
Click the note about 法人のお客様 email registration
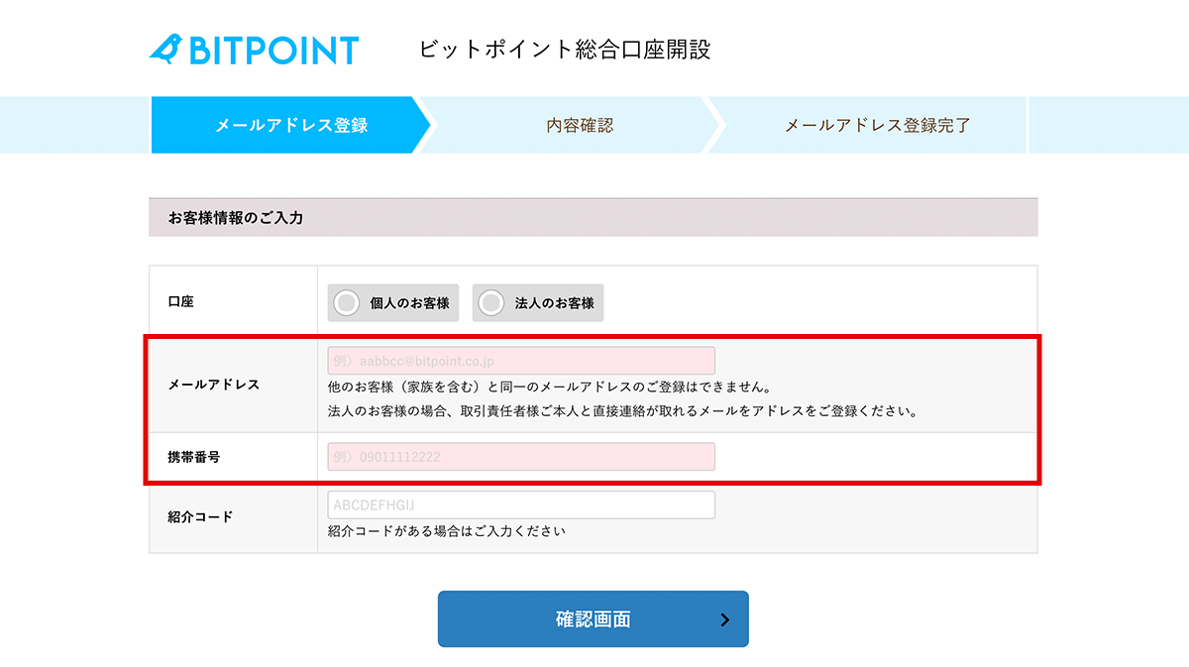[x=621, y=410]
